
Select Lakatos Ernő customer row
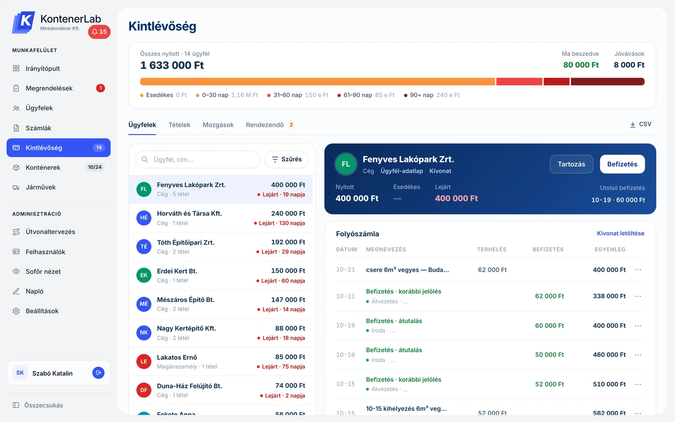coord(221,362)
